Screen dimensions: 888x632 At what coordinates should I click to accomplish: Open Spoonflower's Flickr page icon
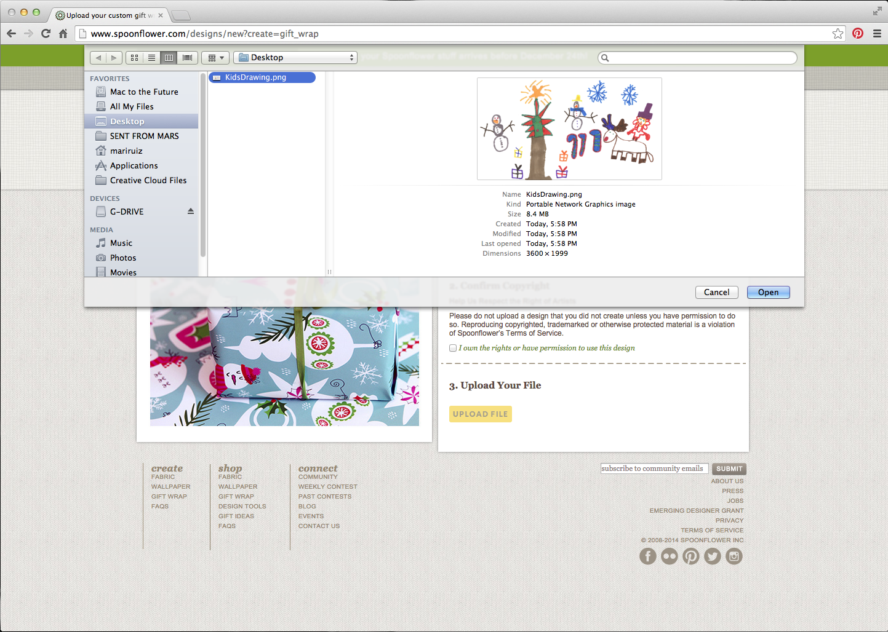(670, 556)
